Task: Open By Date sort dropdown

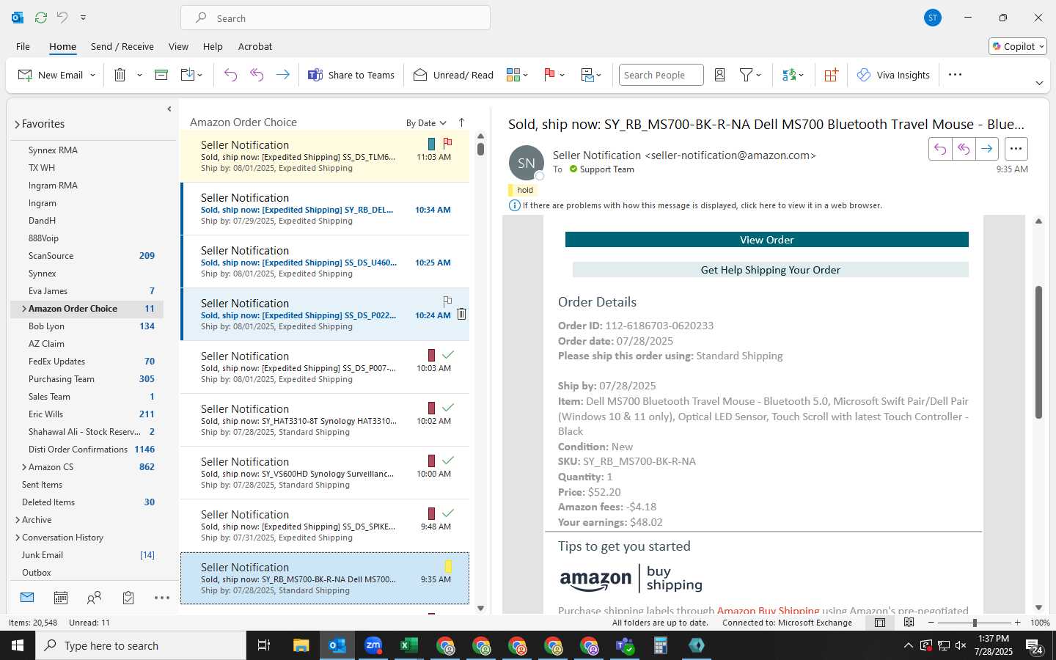Action: point(426,122)
